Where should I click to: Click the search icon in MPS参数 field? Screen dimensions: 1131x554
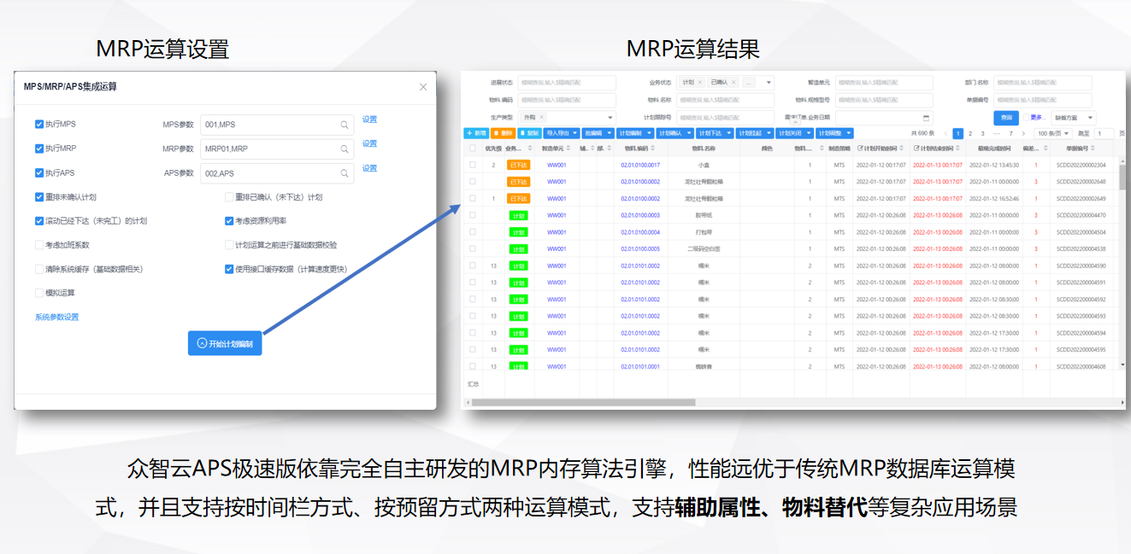coord(345,125)
